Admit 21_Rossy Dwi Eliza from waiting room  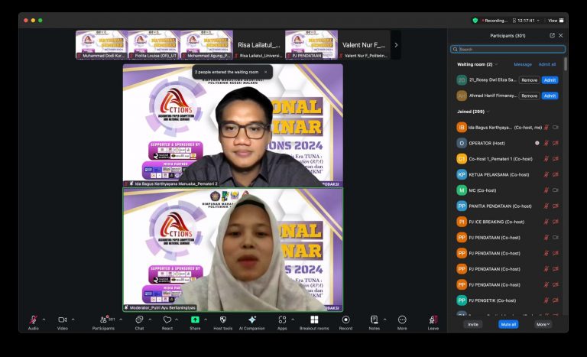(550, 80)
